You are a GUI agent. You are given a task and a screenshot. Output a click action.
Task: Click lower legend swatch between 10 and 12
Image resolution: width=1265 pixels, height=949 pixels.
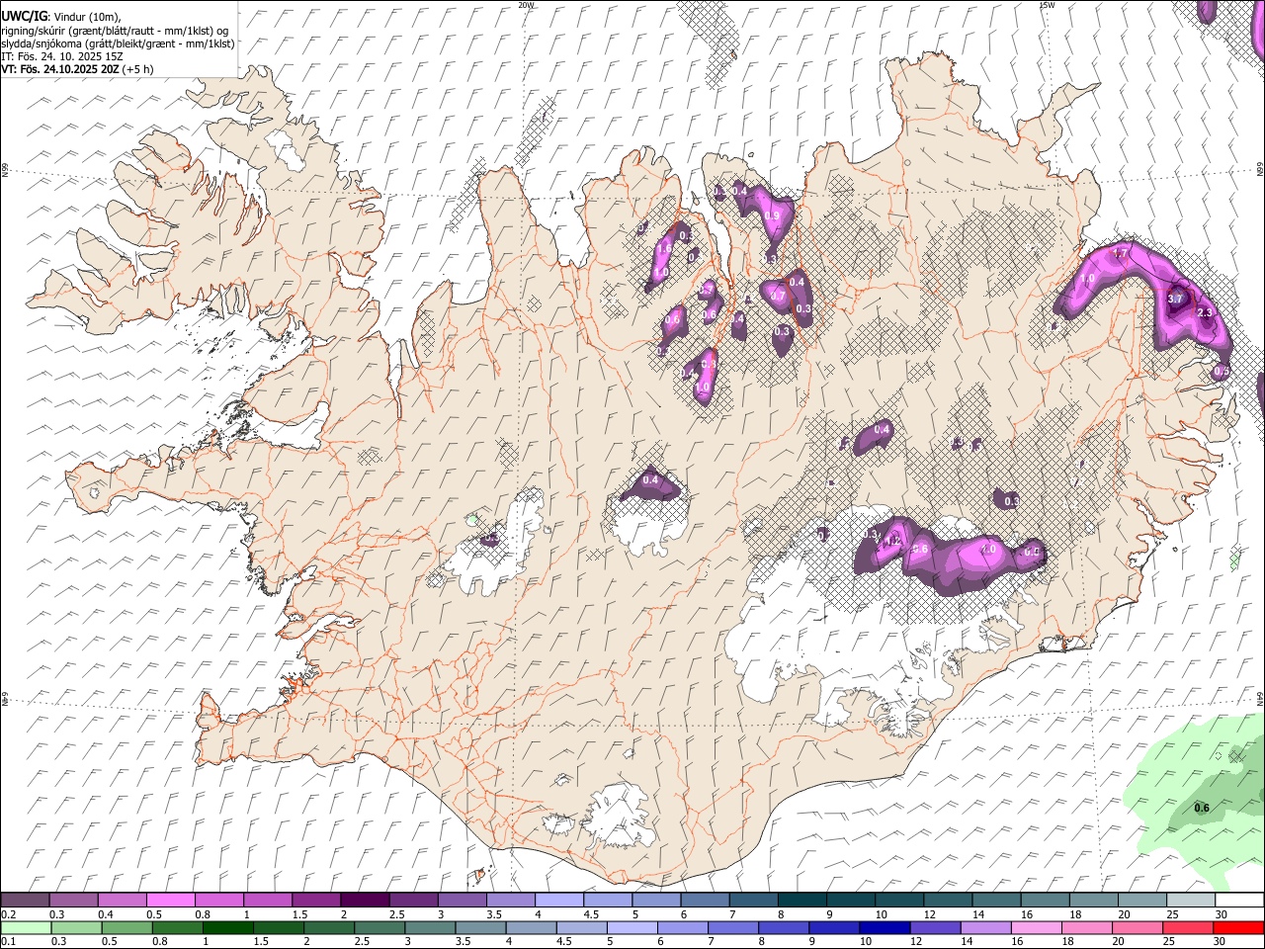pos(885,927)
